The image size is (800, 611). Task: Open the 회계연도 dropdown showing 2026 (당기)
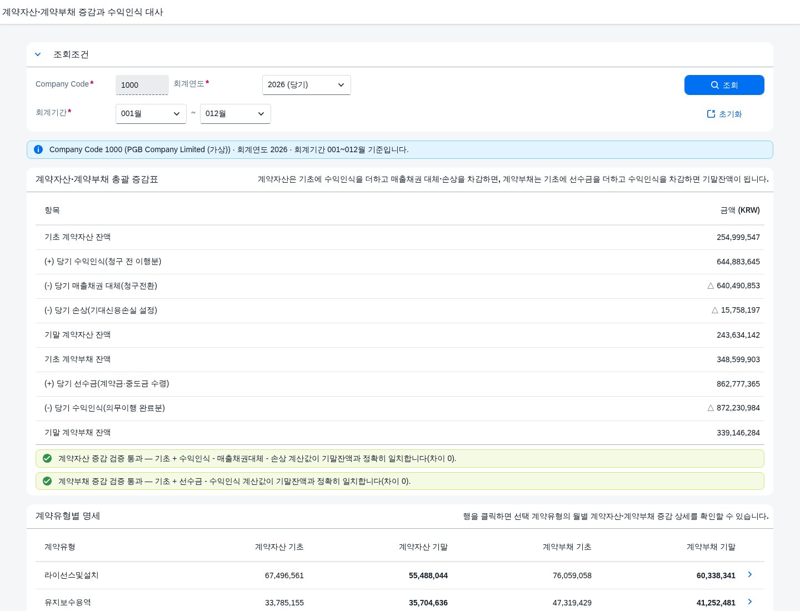(307, 85)
